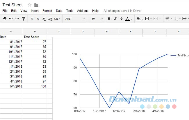Select the Test Score header cell
The height and width of the screenshot is (120, 189).
[x=35, y=37]
